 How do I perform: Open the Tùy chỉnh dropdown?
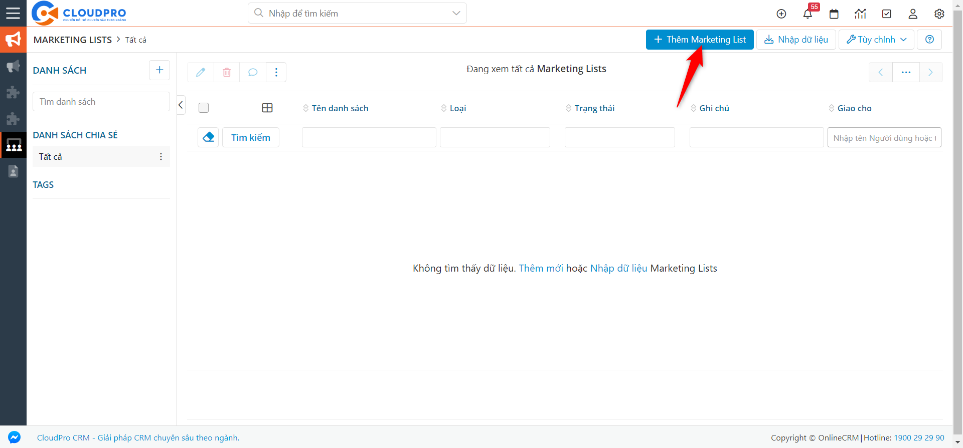(877, 40)
